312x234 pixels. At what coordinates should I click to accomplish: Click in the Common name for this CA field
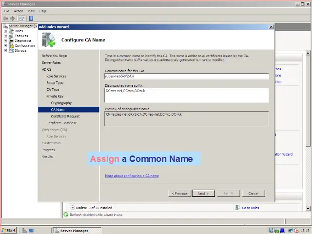click(x=187, y=76)
